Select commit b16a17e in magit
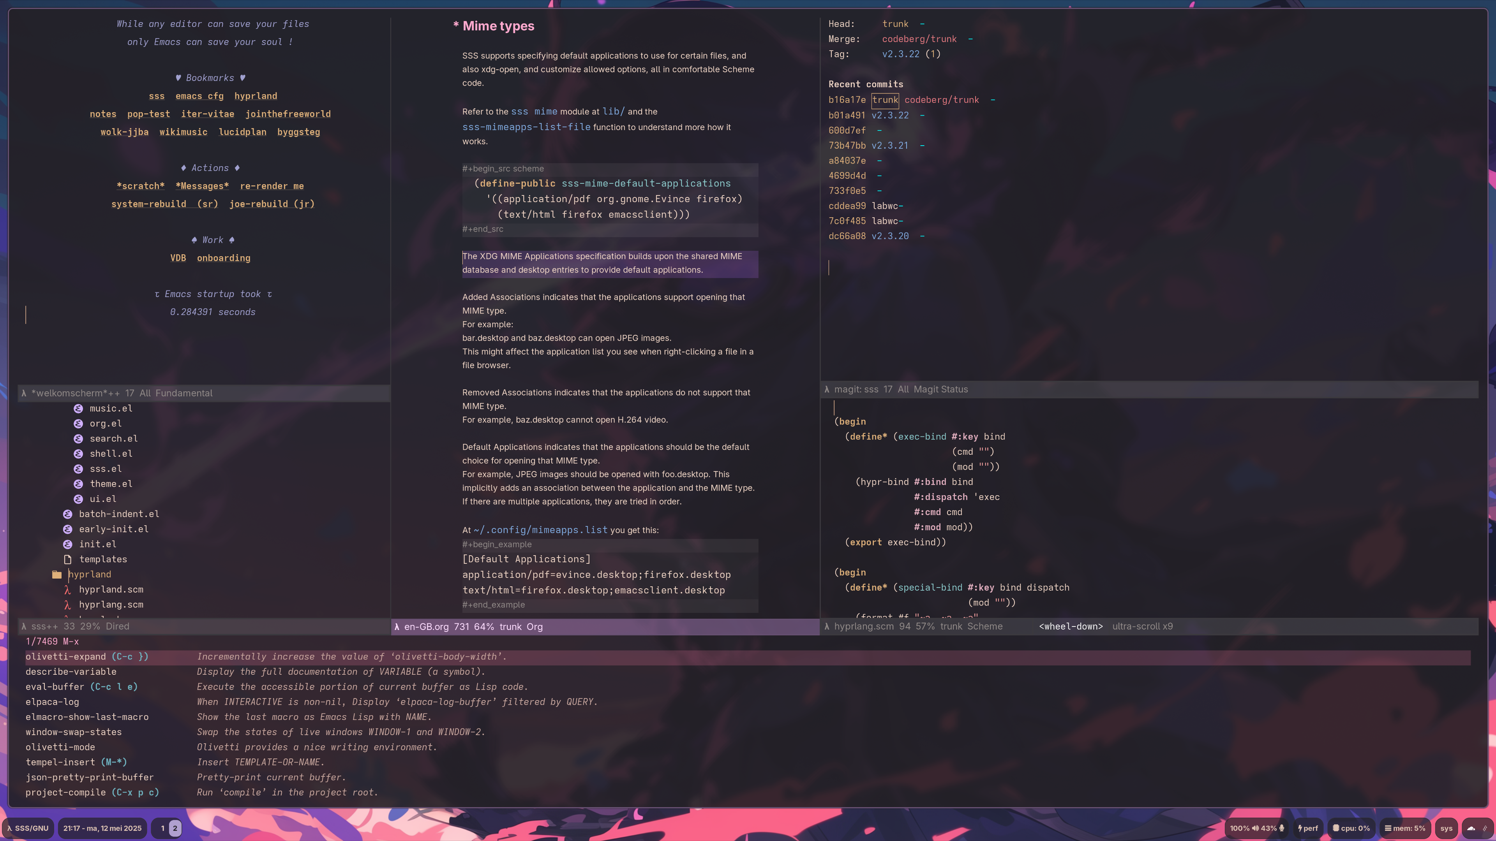This screenshot has height=841, width=1496. 847,100
